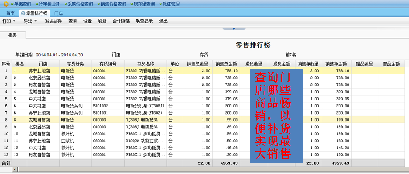Select 北京居然店 cell in row 2

[x=43, y=78]
